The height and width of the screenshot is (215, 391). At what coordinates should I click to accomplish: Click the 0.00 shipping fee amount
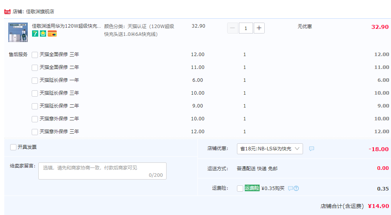[383, 168]
